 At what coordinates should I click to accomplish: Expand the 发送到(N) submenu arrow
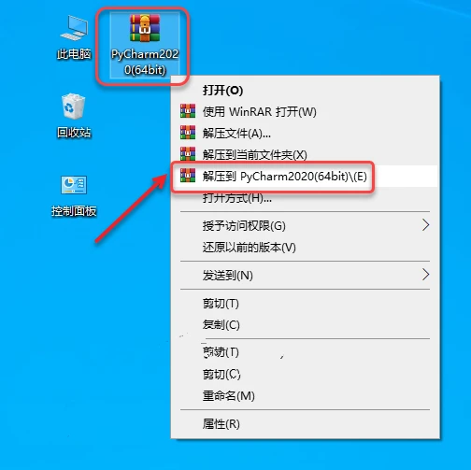point(425,275)
